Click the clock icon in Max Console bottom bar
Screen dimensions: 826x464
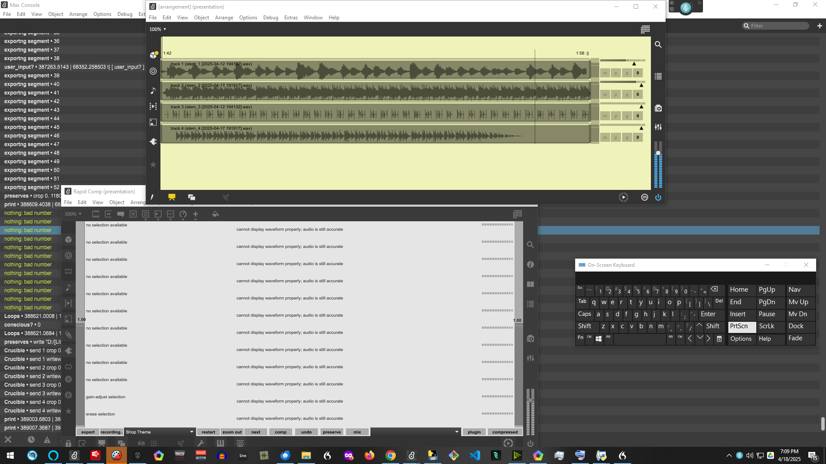31,440
